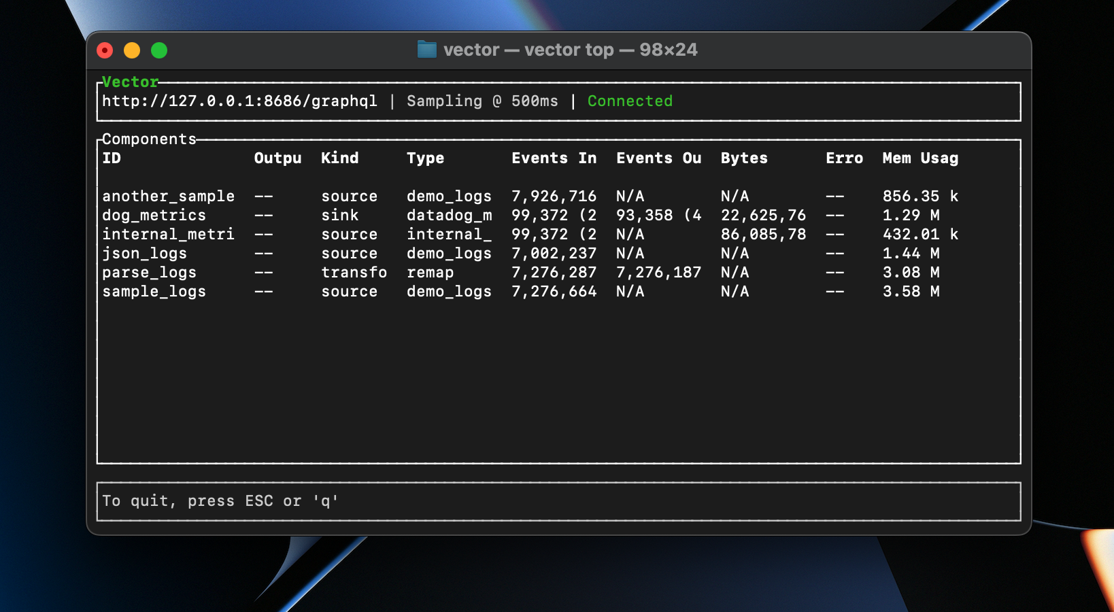
Task: Expand the internal_metri component entry
Action: tap(168, 234)
